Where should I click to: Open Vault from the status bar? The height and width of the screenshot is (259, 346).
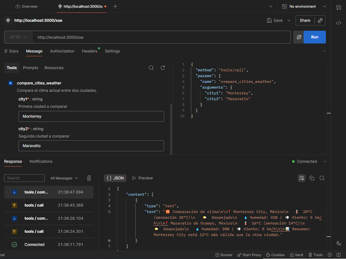tap(296, 255)
